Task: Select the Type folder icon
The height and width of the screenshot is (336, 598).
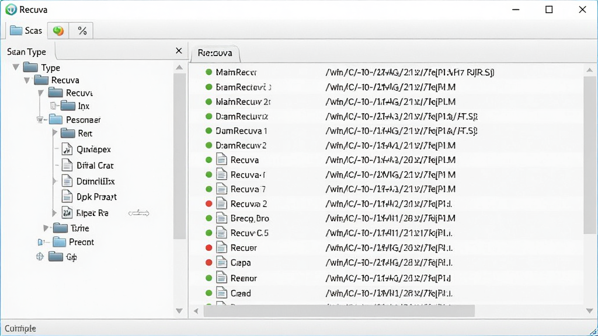Action: click(x=30, y=68)
